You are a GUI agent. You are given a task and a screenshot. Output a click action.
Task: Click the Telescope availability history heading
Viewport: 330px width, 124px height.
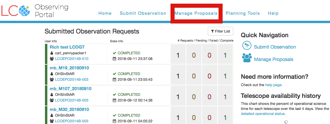click(281, 96)
